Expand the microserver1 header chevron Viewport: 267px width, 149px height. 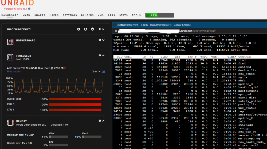point(103,29)
